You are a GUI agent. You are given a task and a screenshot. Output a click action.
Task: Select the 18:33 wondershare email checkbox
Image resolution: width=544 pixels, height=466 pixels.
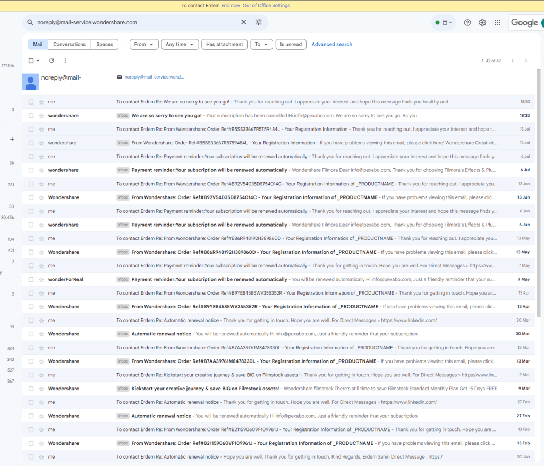point(31,116)
